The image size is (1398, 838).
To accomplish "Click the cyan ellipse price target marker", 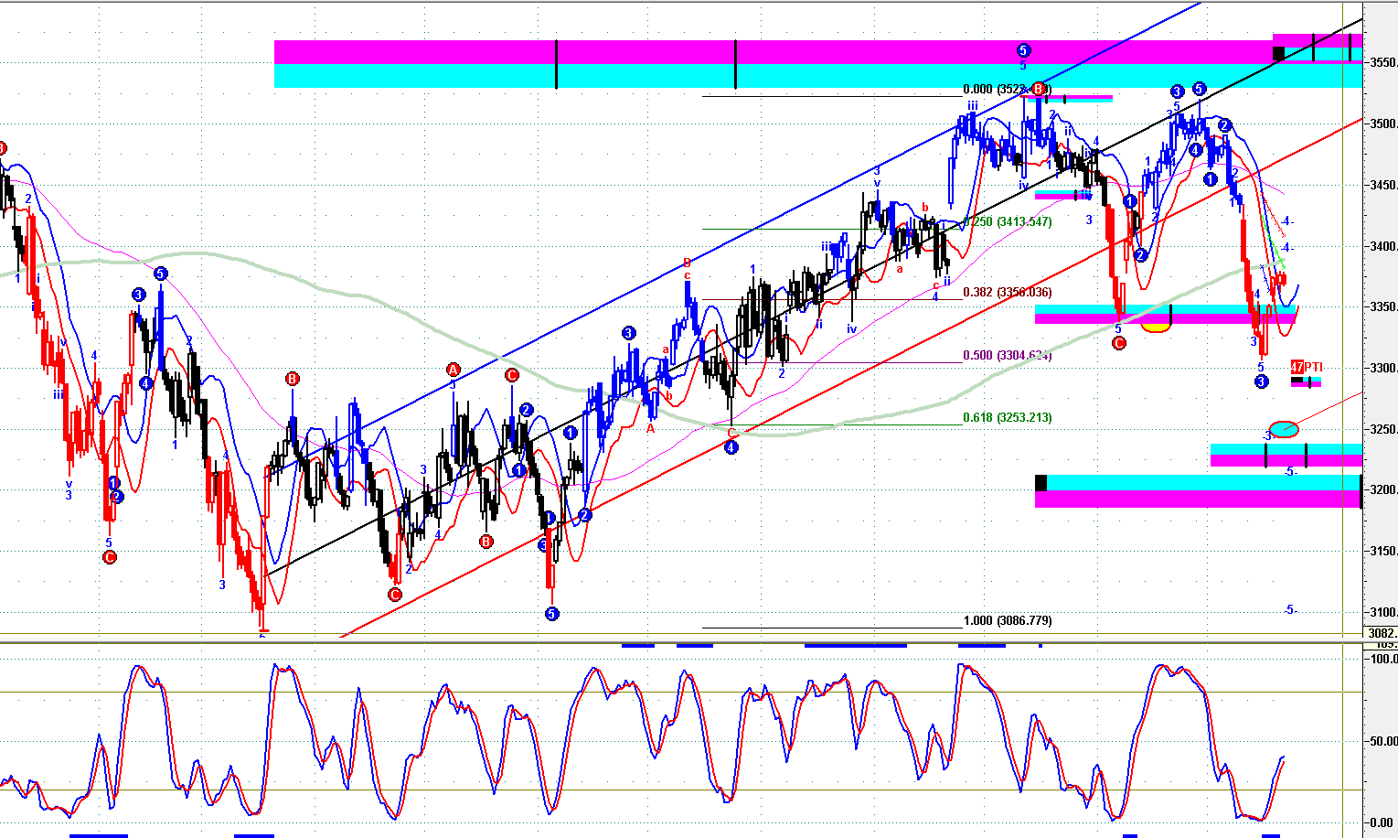I will point(1284,429).
